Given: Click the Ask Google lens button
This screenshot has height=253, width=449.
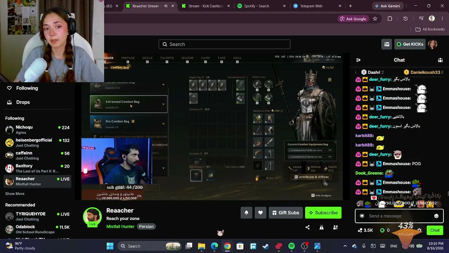Looking at the screenshot, I should [x=353, y=19].
